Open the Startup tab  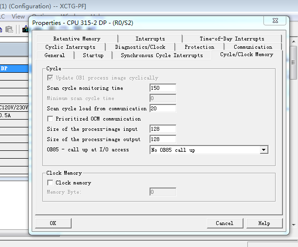click(93, 55)
